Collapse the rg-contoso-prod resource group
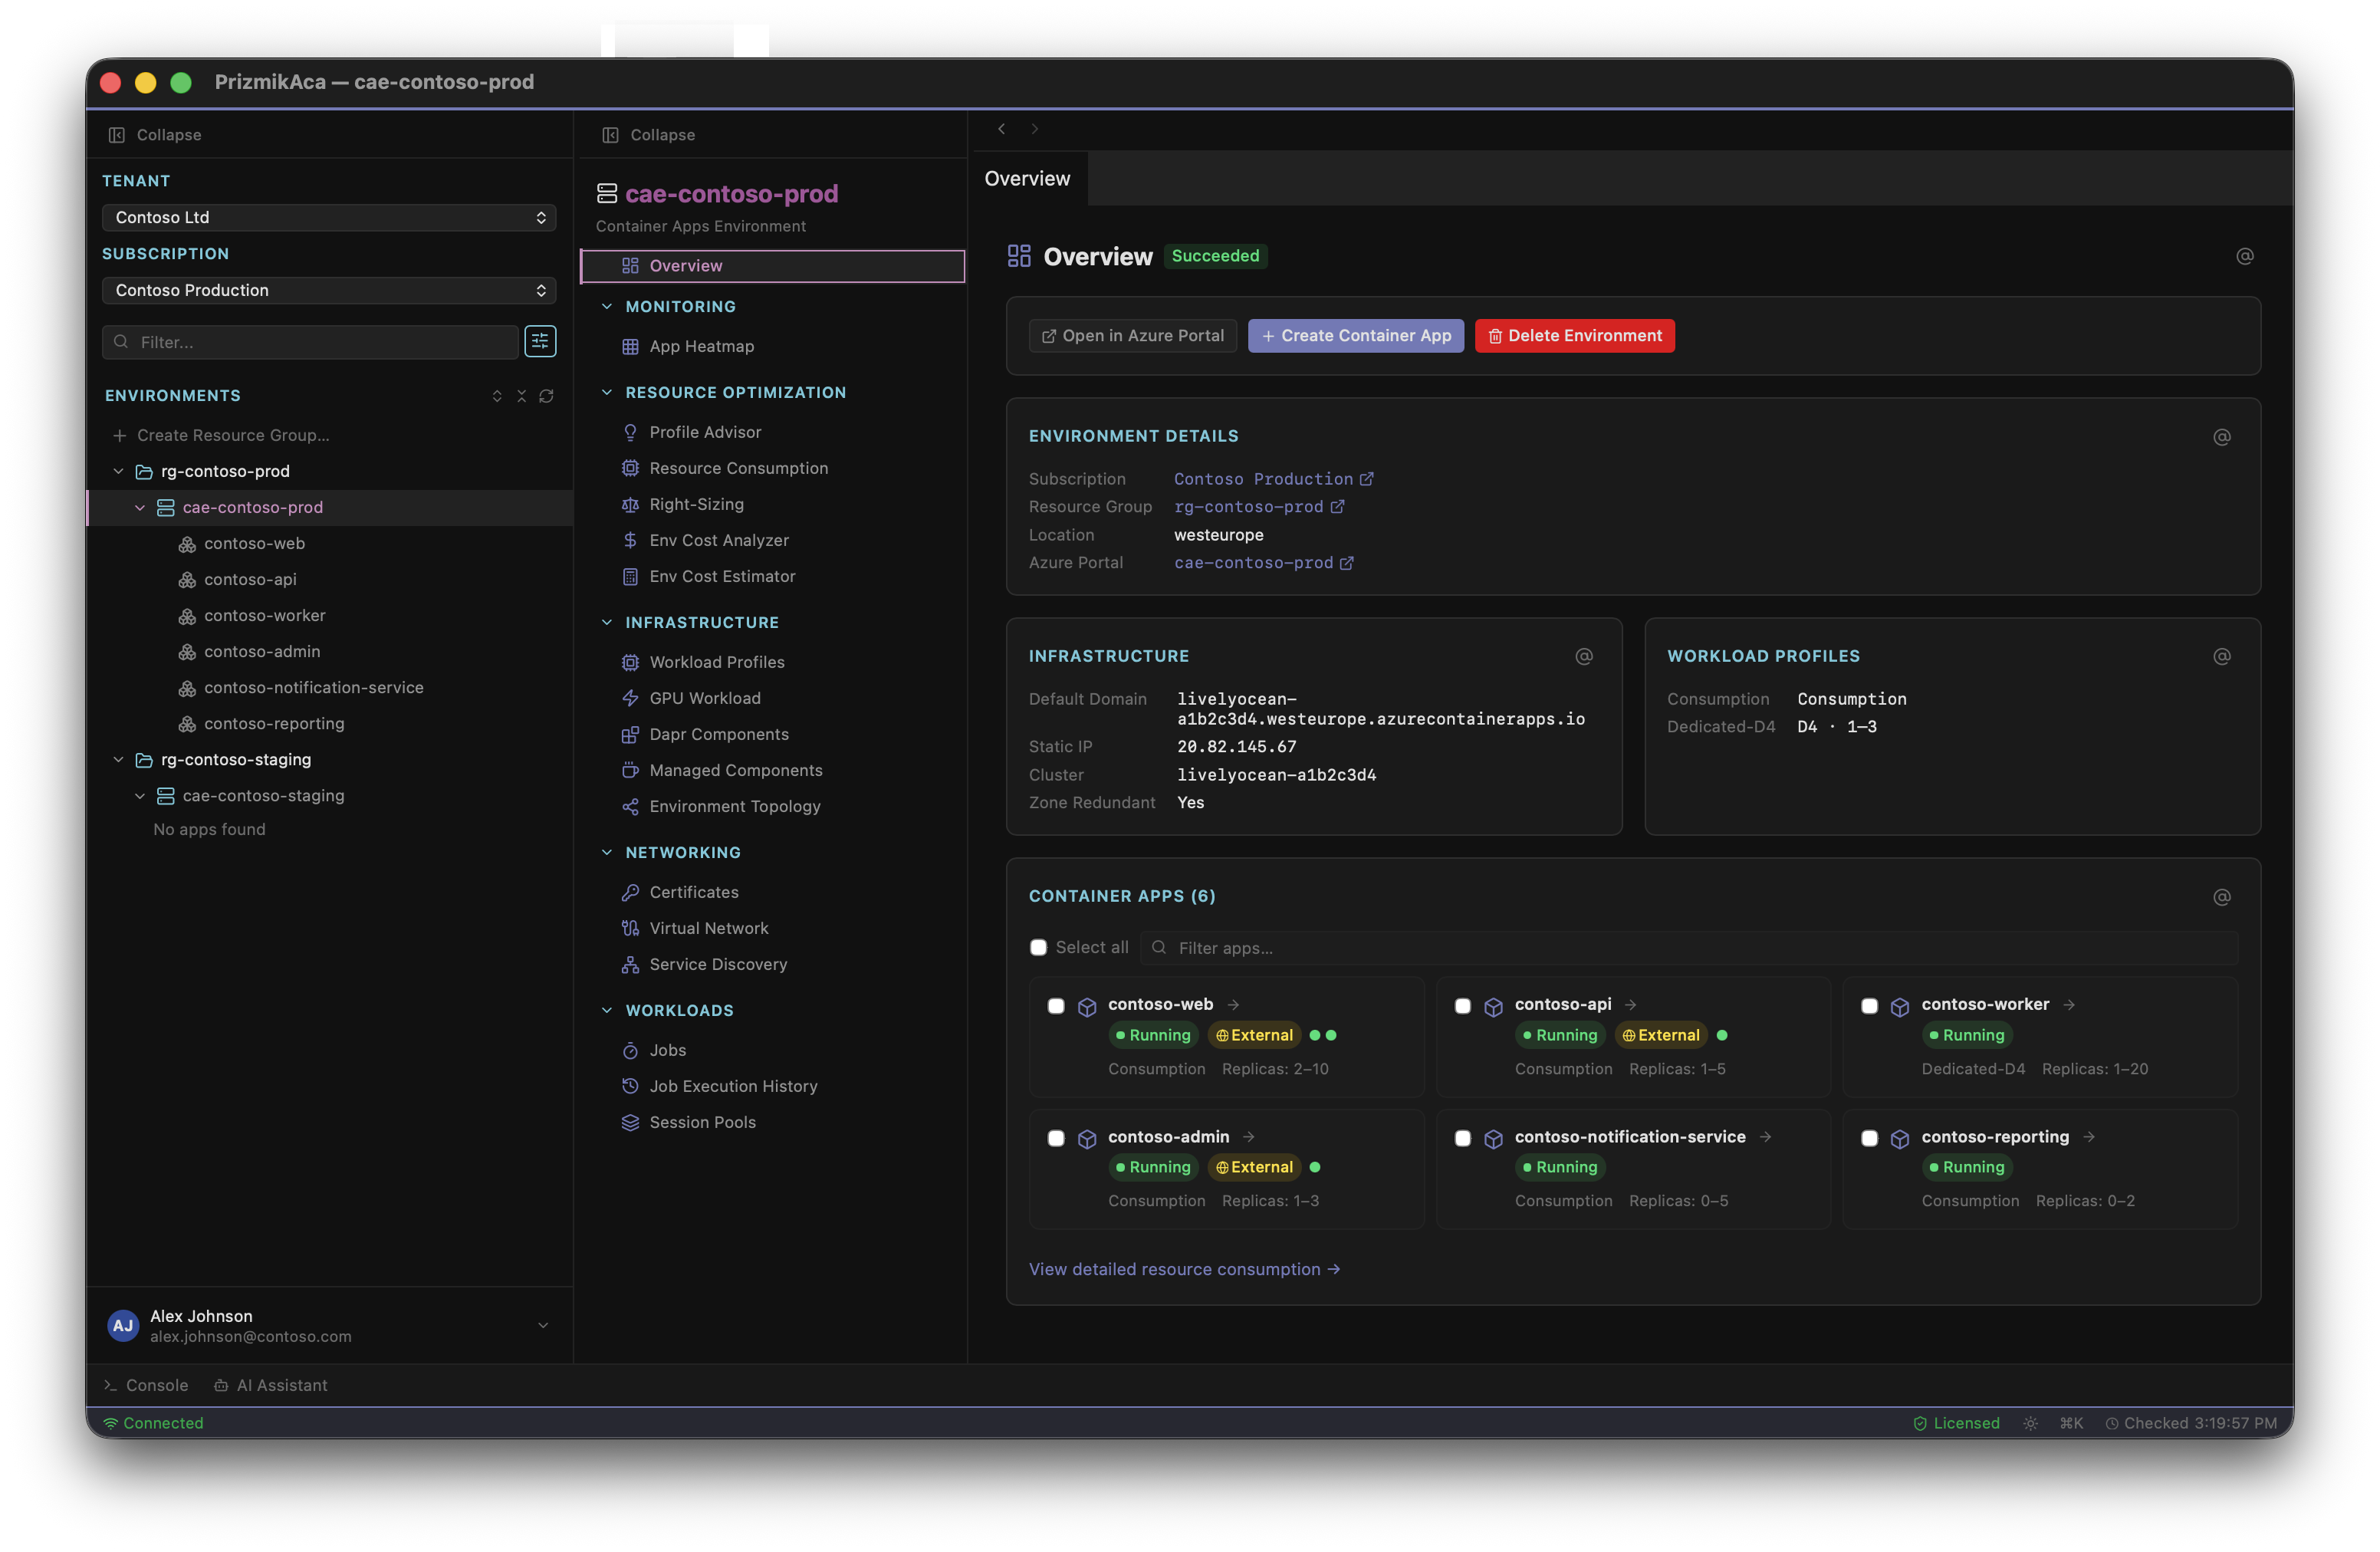Screen dimensions: 2380x1552 click(118, 471)
